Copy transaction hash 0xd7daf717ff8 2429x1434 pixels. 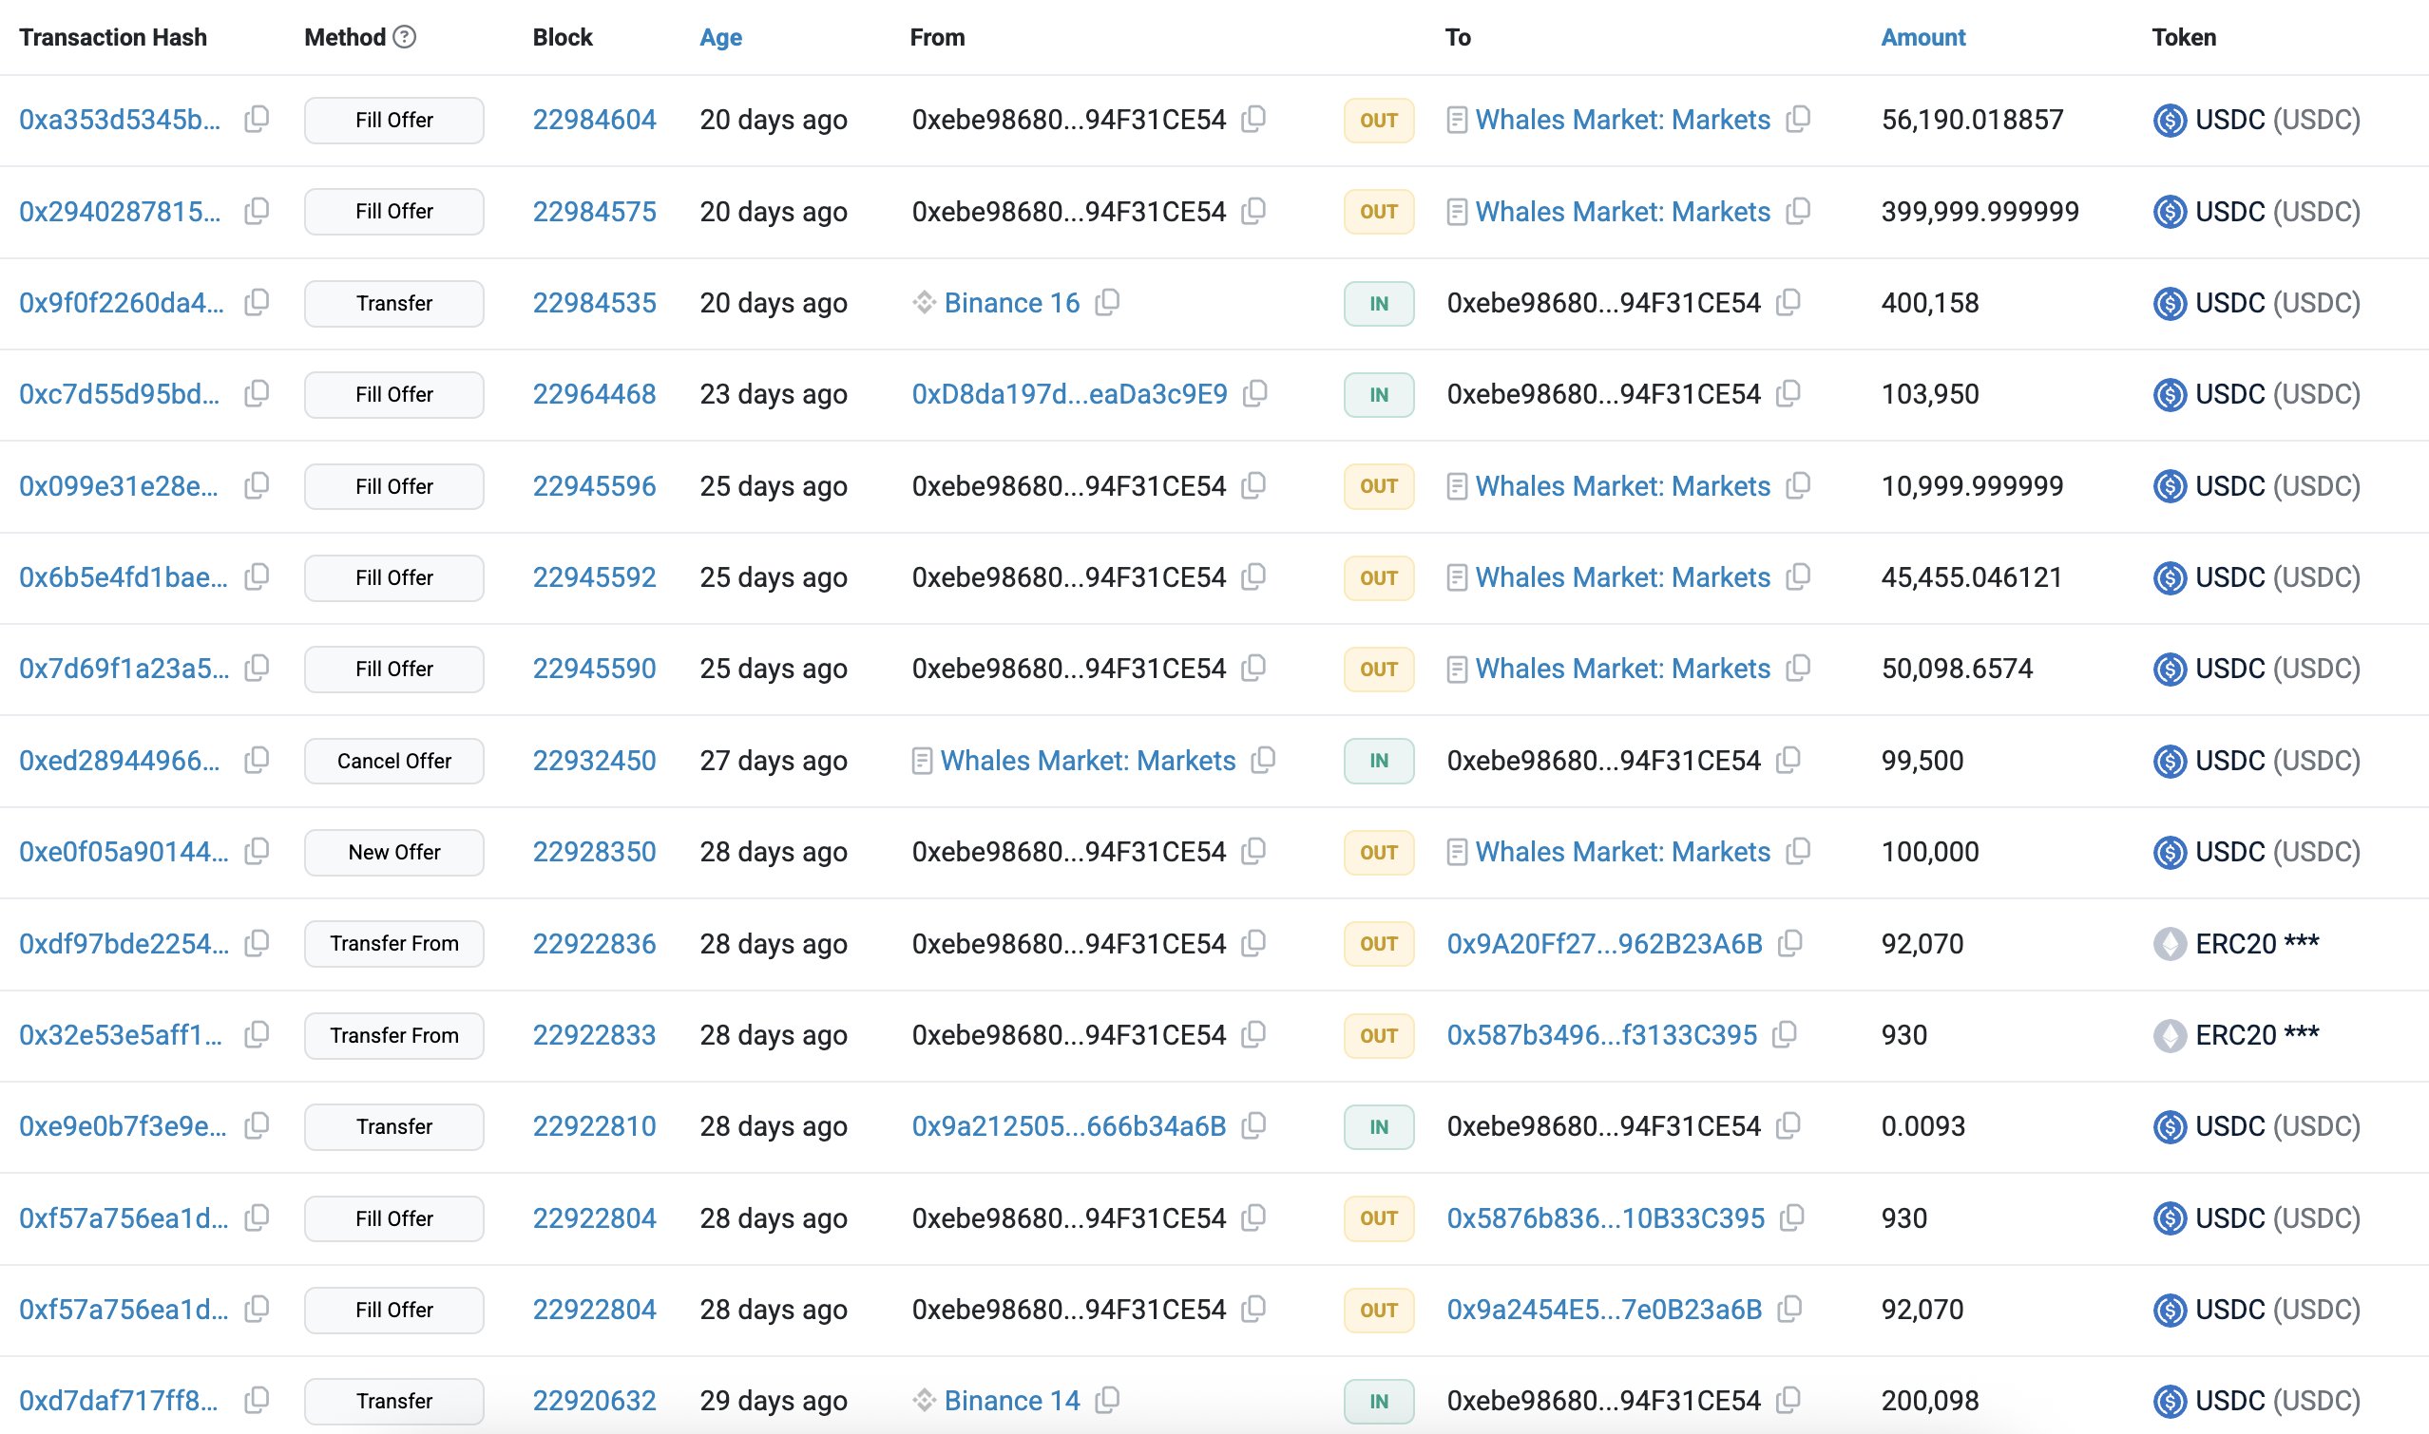257,1401
